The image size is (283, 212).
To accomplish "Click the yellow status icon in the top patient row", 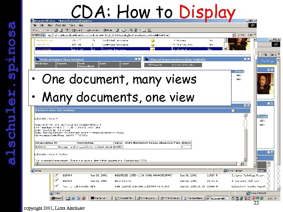I will pyautogui.click(x=153, y=40).
